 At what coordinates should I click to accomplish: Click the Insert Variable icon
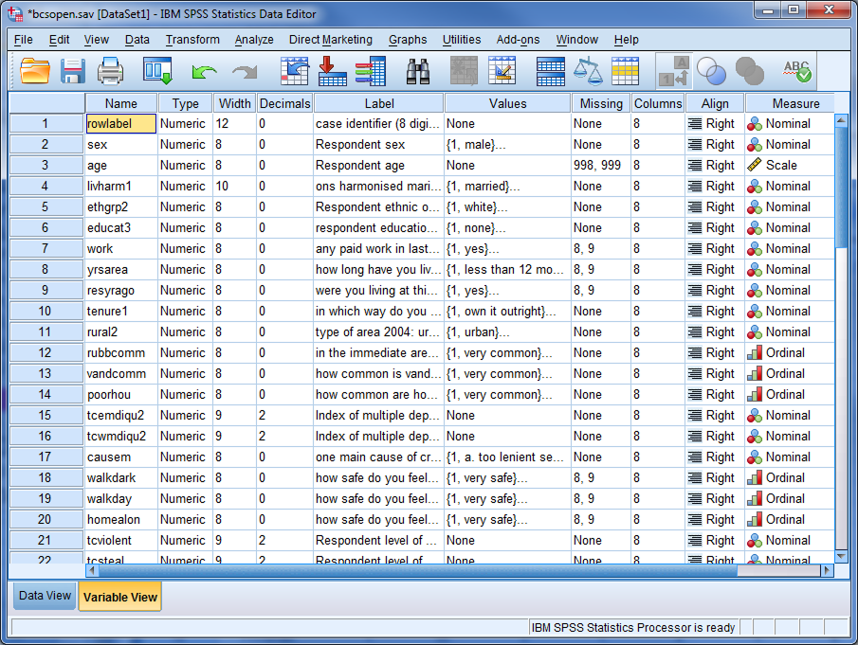pyautogui.click(x=502, y=71)
